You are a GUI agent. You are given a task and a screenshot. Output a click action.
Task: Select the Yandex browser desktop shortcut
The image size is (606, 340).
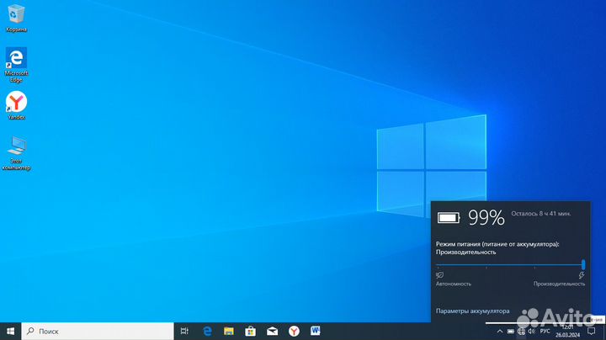click(x=16, y=105)
